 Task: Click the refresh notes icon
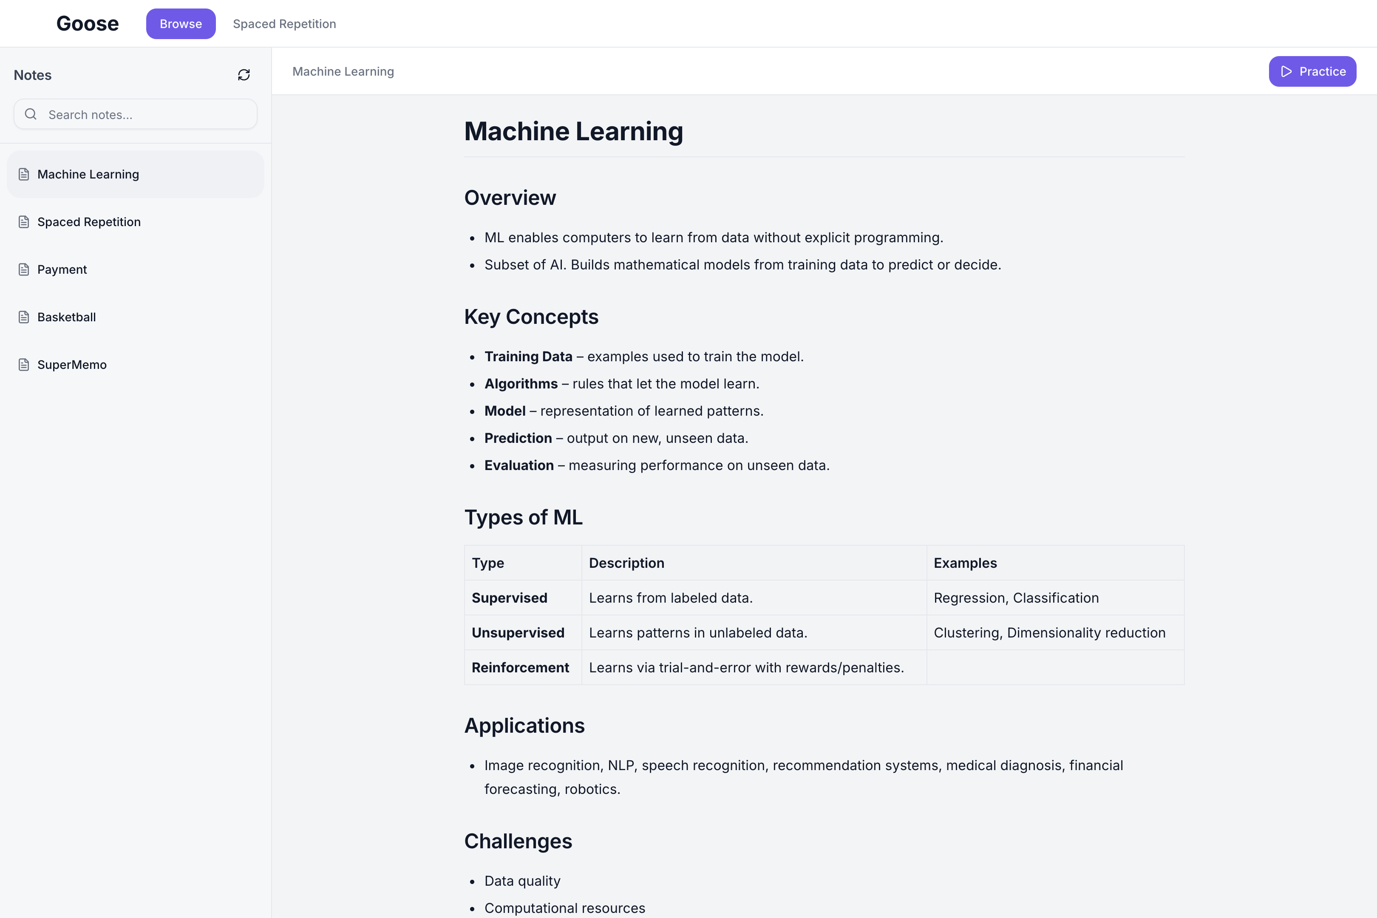[244, 75]
